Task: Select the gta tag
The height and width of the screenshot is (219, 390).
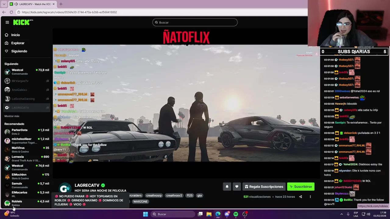Action: coord(200,196)
